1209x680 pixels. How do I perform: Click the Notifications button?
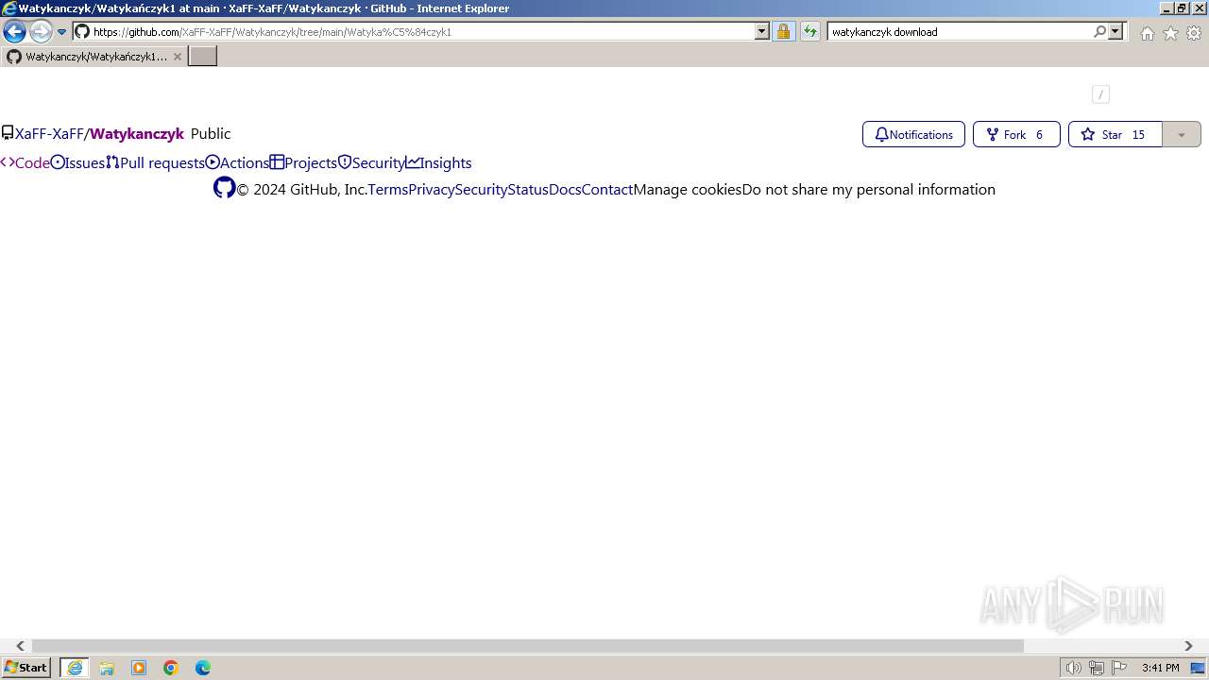click(x=913, y=134)
